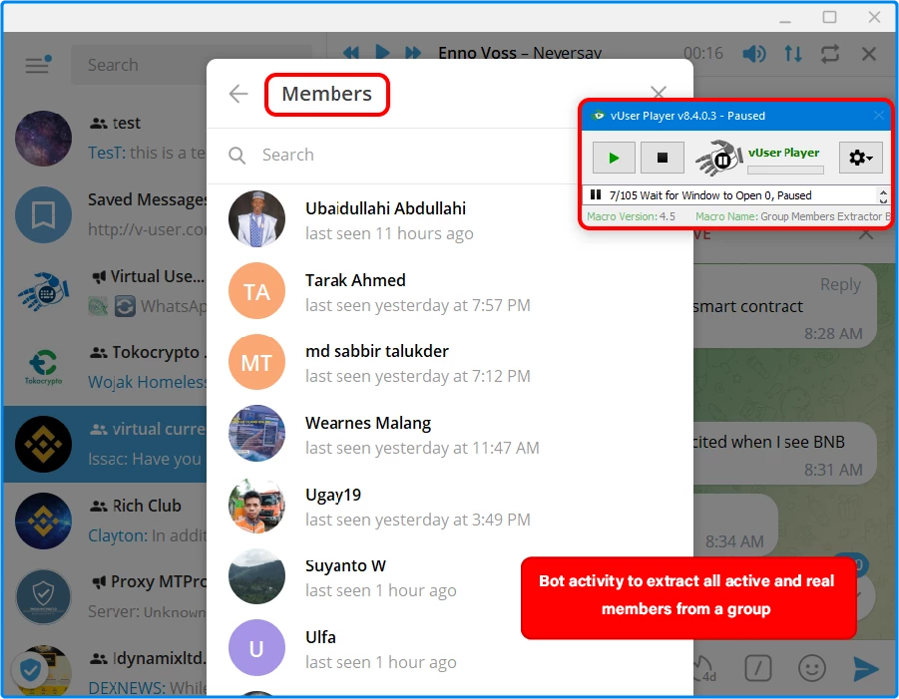The height and width of the screenshot is (699, 899).
Task: Open the test group chat
Action: pyautogui.click(x=106, y=139)
